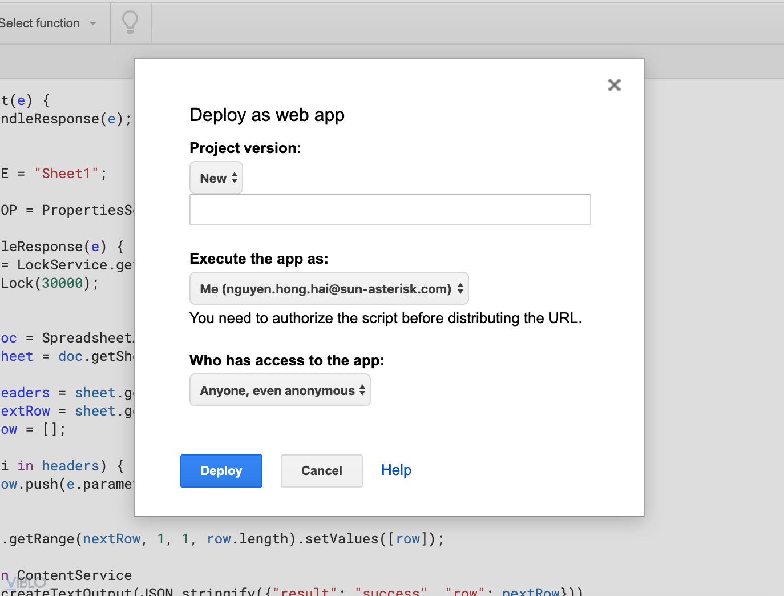Image resolution: width=784 pixels, height=596 pixels.
Task: Click the lightbulb hints icon in the toolbar
Action: coord(130,23)
